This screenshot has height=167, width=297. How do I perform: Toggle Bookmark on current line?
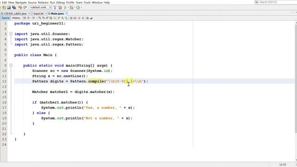pyautogui.click(x=66, y=18)
